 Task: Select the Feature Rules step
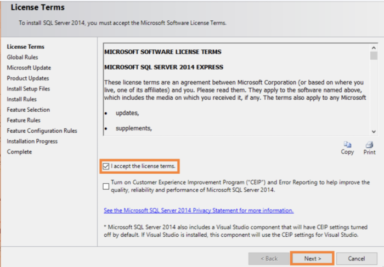[24, 121]
